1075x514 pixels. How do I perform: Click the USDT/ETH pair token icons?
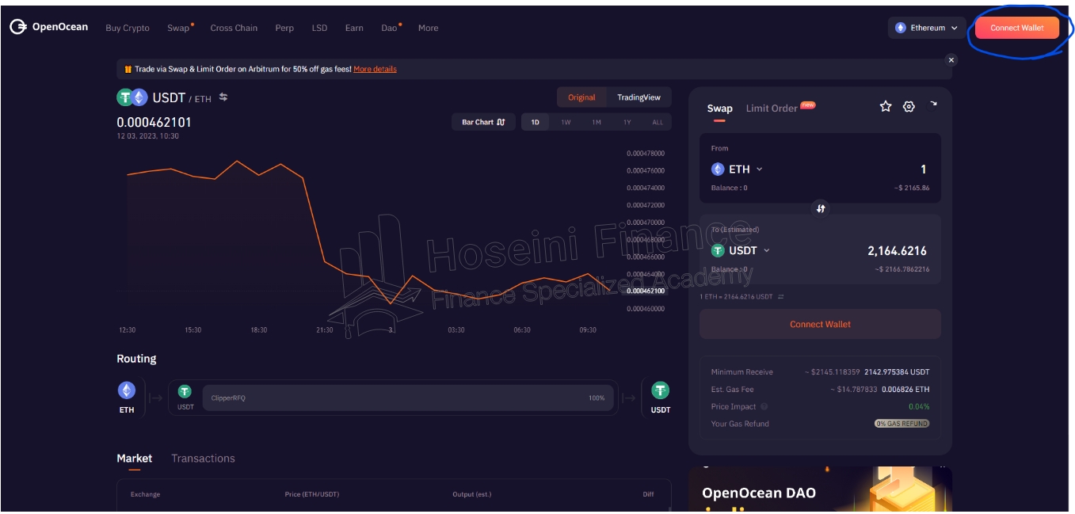coord(132,97)
